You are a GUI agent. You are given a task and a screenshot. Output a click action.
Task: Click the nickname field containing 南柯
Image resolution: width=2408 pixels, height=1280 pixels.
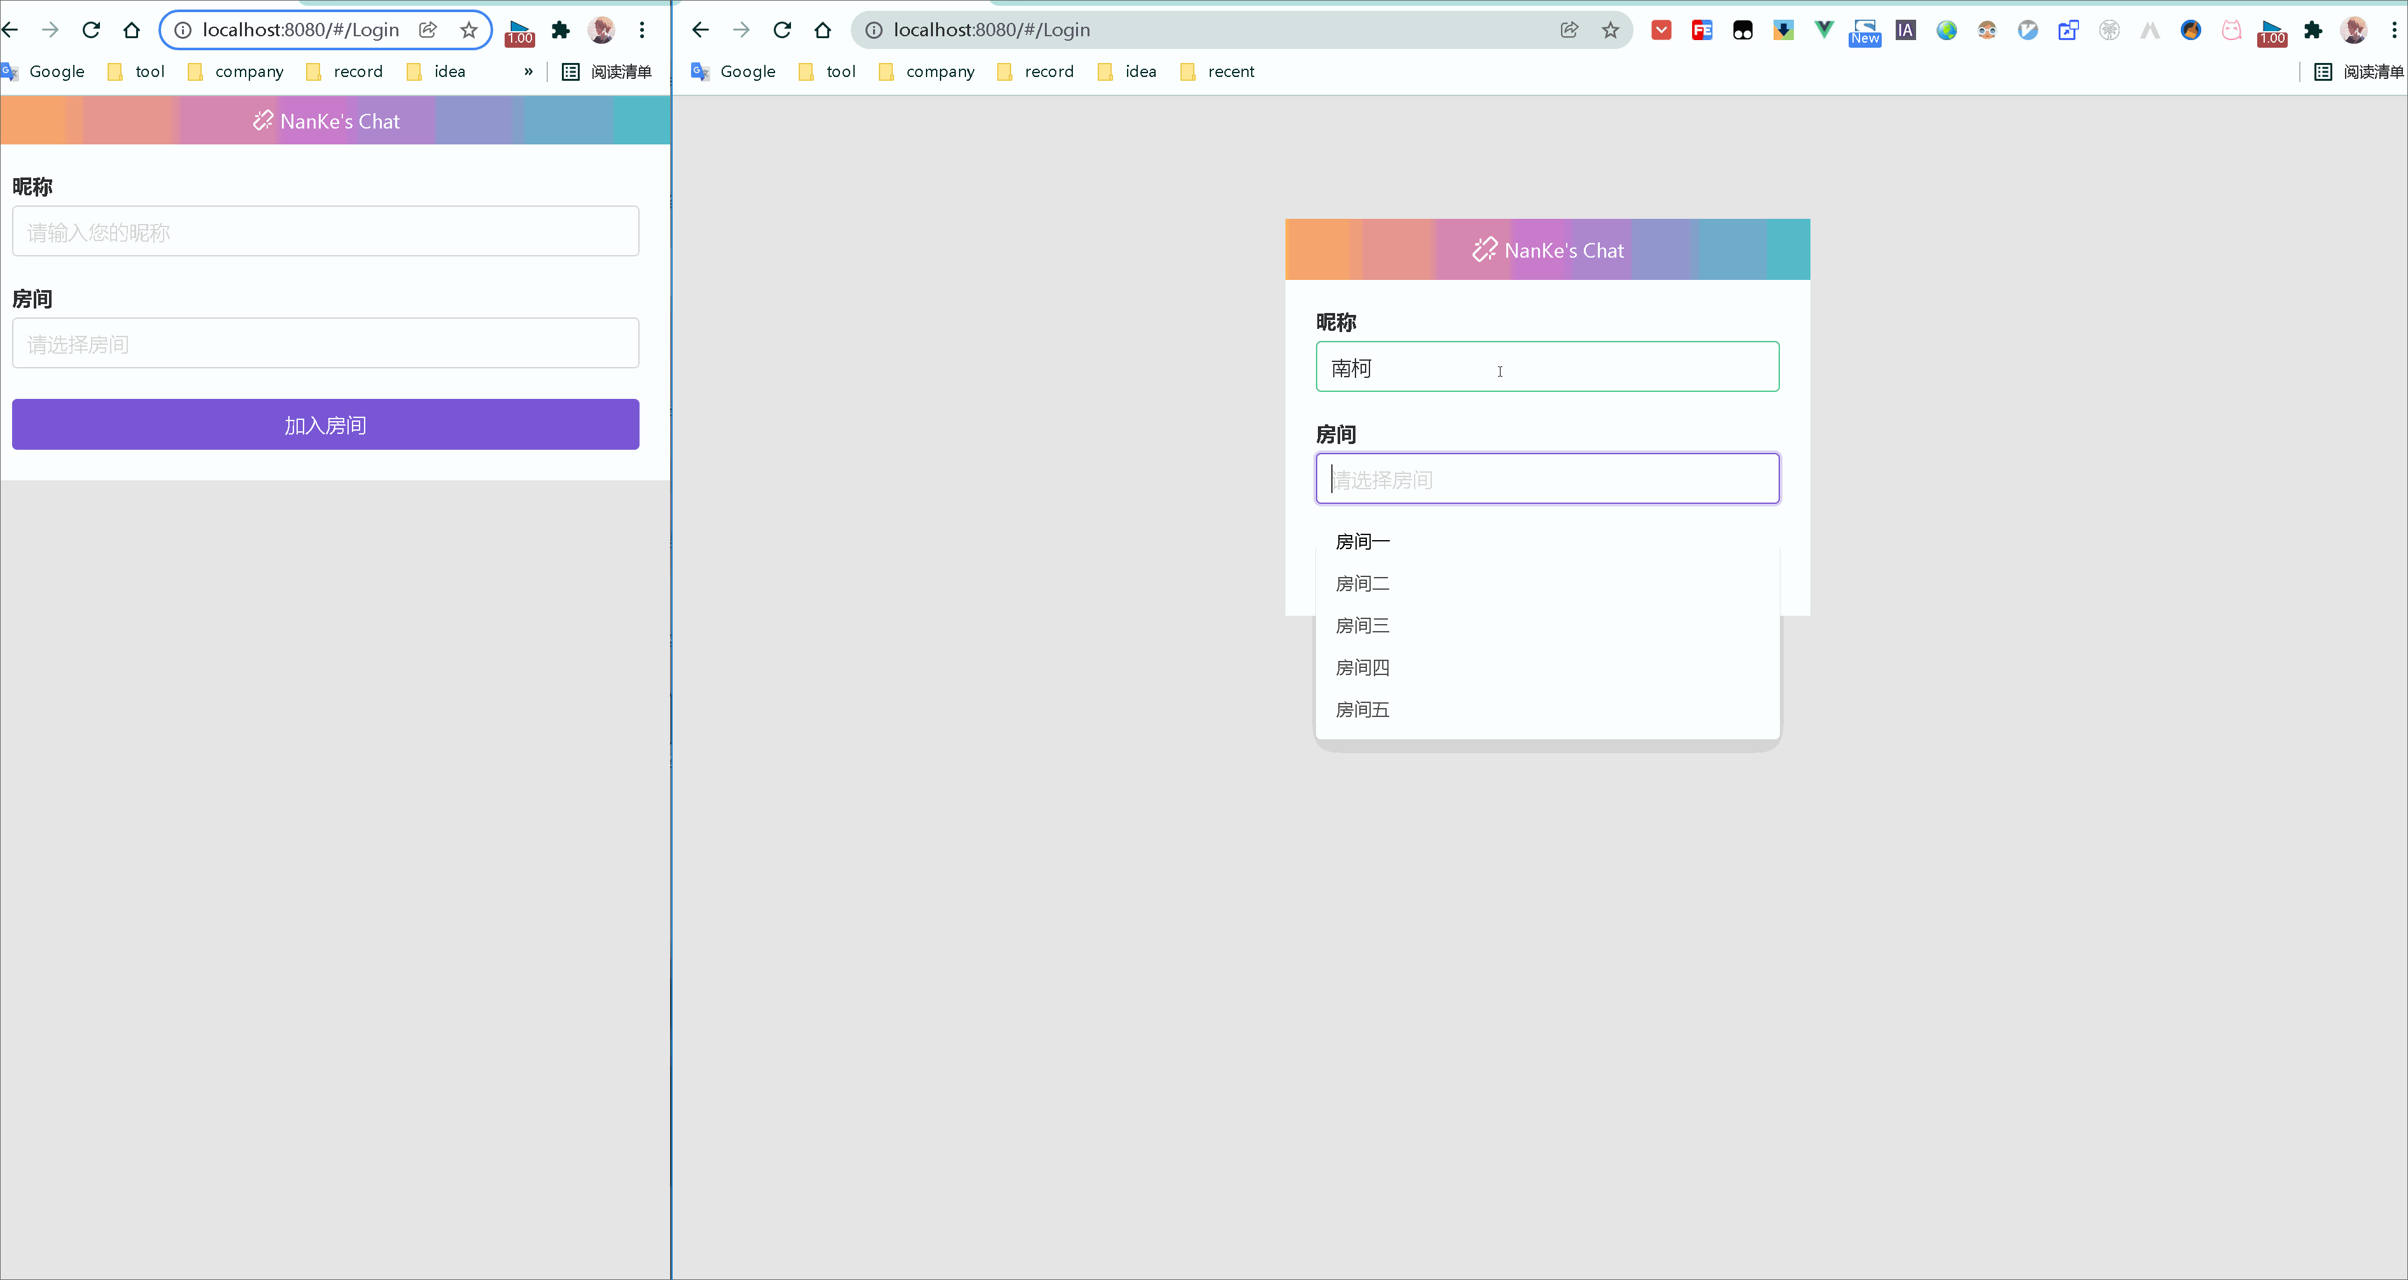pyautogui.click(x=1546, y=367)
